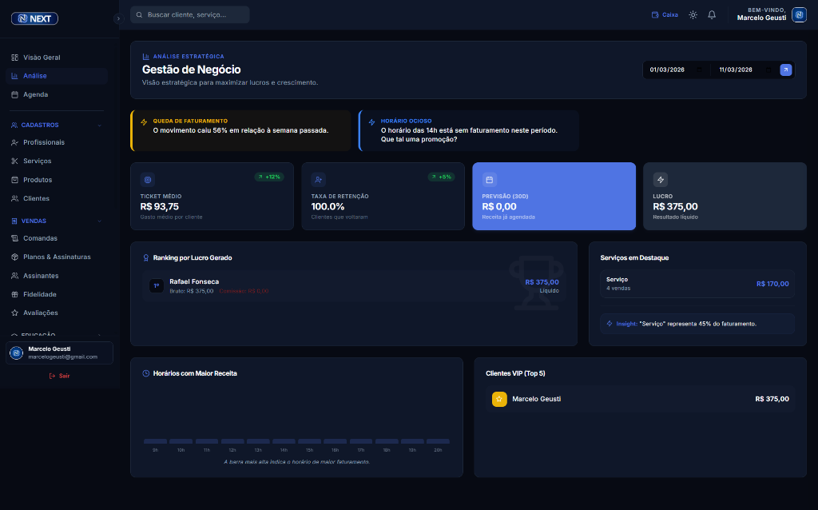Click the Agenda calendar icon
Viewport: 818px width, 510px height.
14,94
